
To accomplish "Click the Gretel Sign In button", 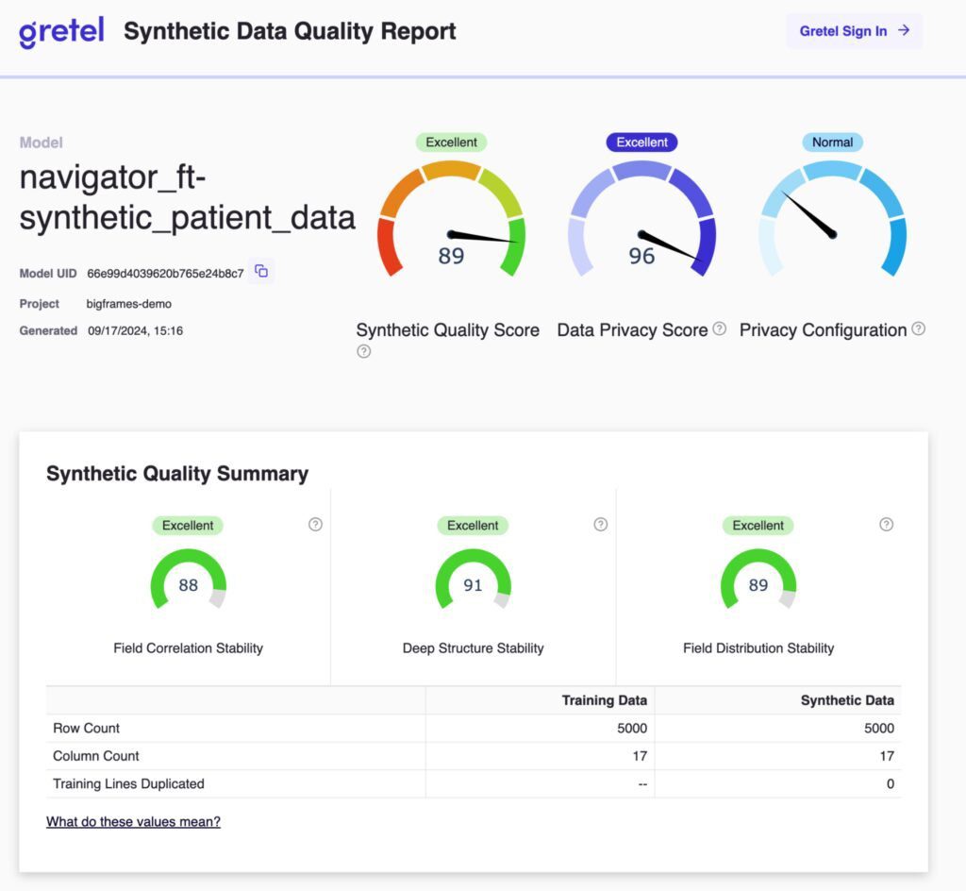I will 854,30.
